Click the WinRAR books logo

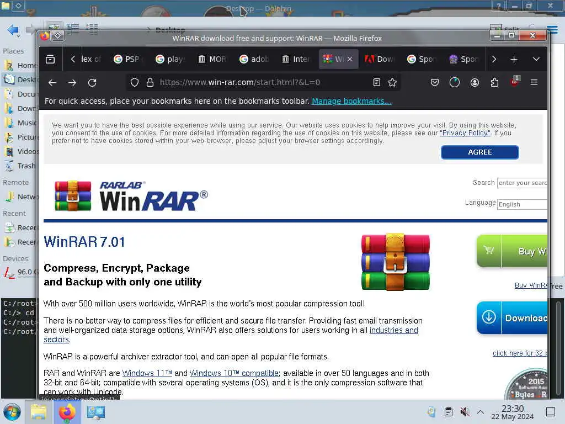(73, 196)
